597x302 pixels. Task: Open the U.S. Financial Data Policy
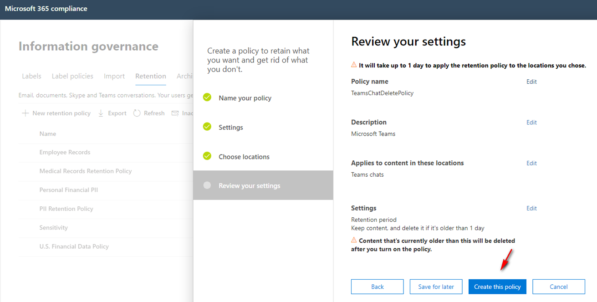coord(74,246)
